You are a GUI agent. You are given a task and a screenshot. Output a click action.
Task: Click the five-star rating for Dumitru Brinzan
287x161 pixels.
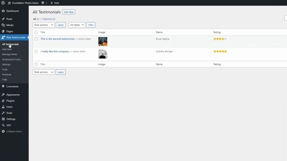[220, 51]
